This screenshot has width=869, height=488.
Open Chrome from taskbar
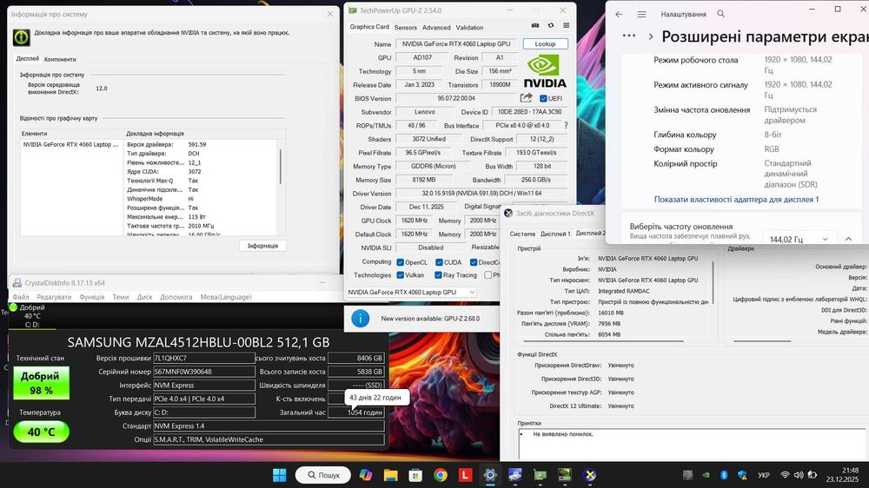pyautogui.click(x=441, y=475)
